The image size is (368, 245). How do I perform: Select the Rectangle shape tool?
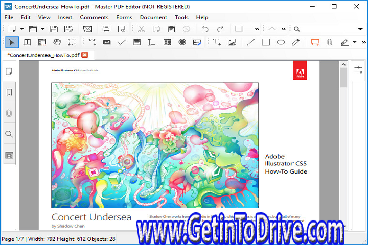(266, 42)
